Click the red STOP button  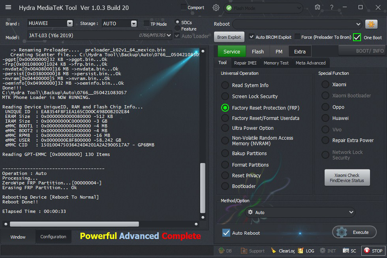pos(373,251)
